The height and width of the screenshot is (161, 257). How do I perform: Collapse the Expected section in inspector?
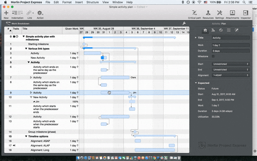click(196, 83)
